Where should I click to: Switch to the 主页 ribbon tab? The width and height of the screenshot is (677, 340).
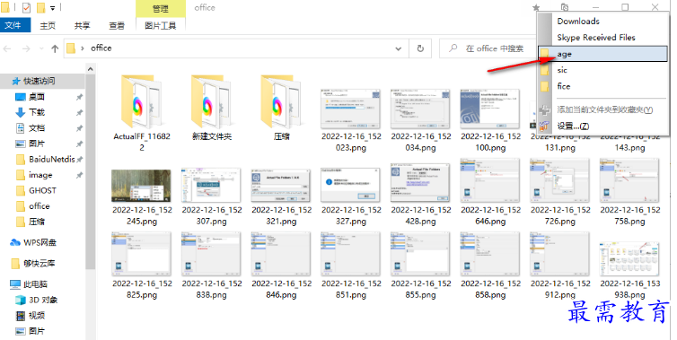click(48, 25)
